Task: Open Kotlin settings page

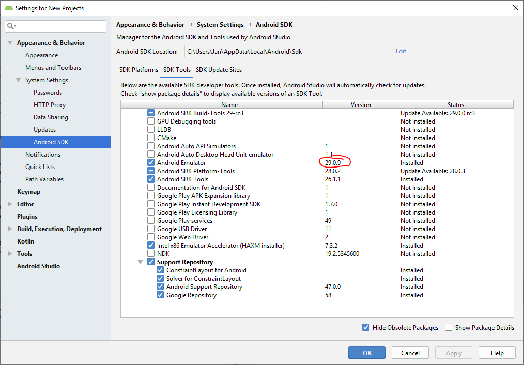Action: pyautogui.click(x=25, y=241)
